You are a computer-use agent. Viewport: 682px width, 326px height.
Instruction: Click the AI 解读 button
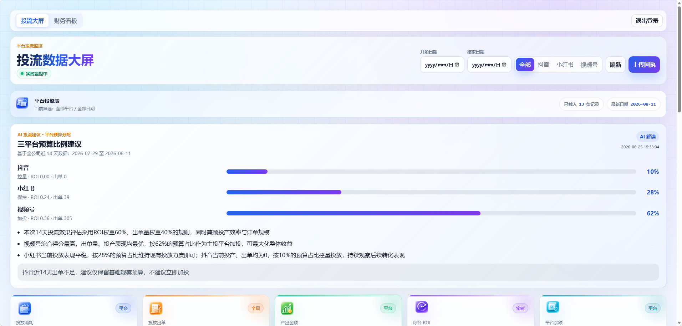pyautogui.click(x=648, y=137)
